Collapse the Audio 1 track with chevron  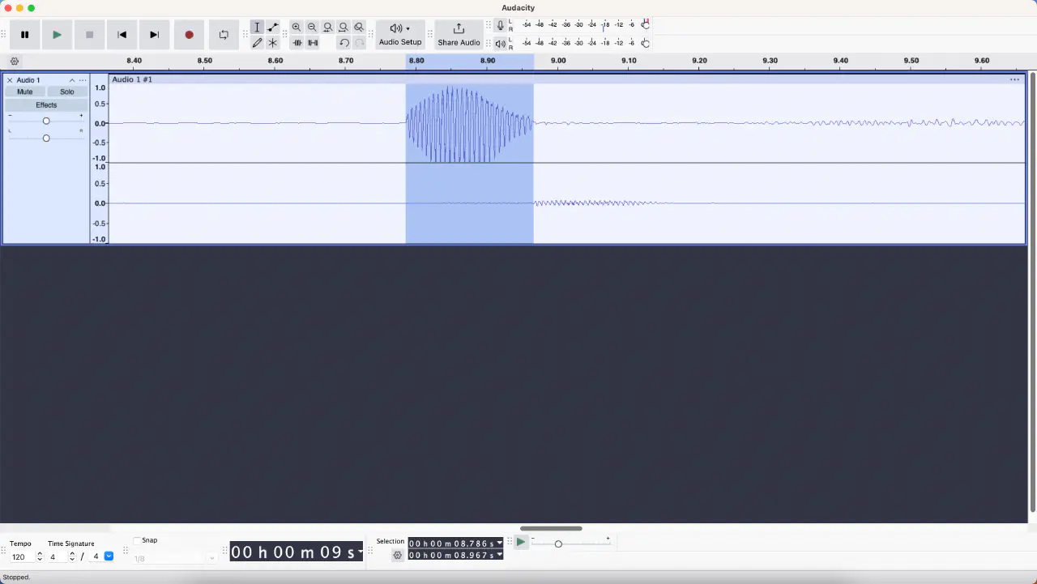[x=72, y=80]
